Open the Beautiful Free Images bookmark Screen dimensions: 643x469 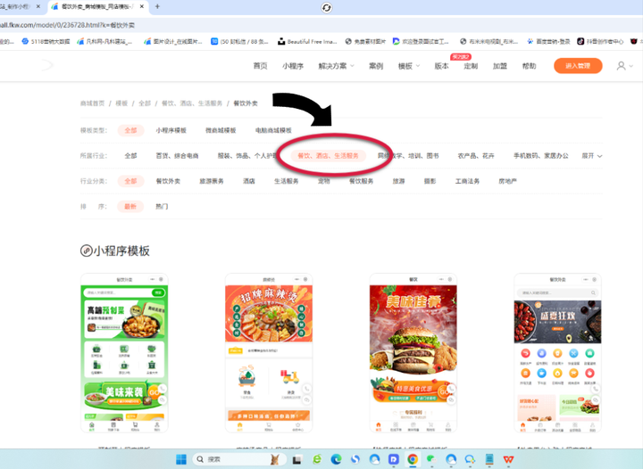tap(307, 41)
